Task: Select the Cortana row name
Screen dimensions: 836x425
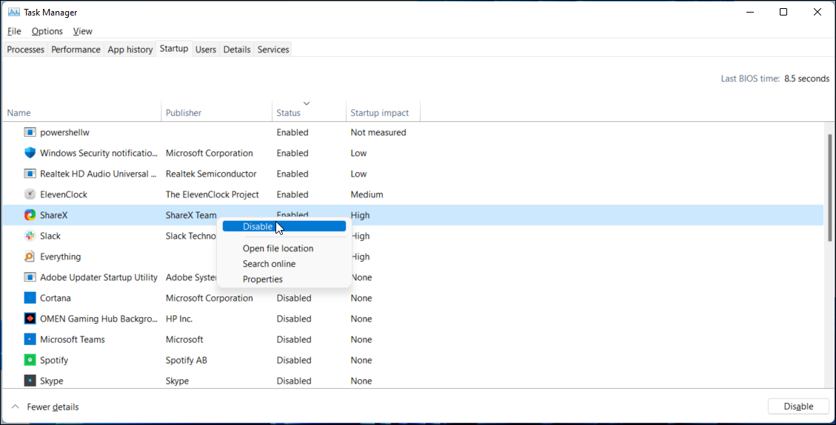Action: pos(56,299)
